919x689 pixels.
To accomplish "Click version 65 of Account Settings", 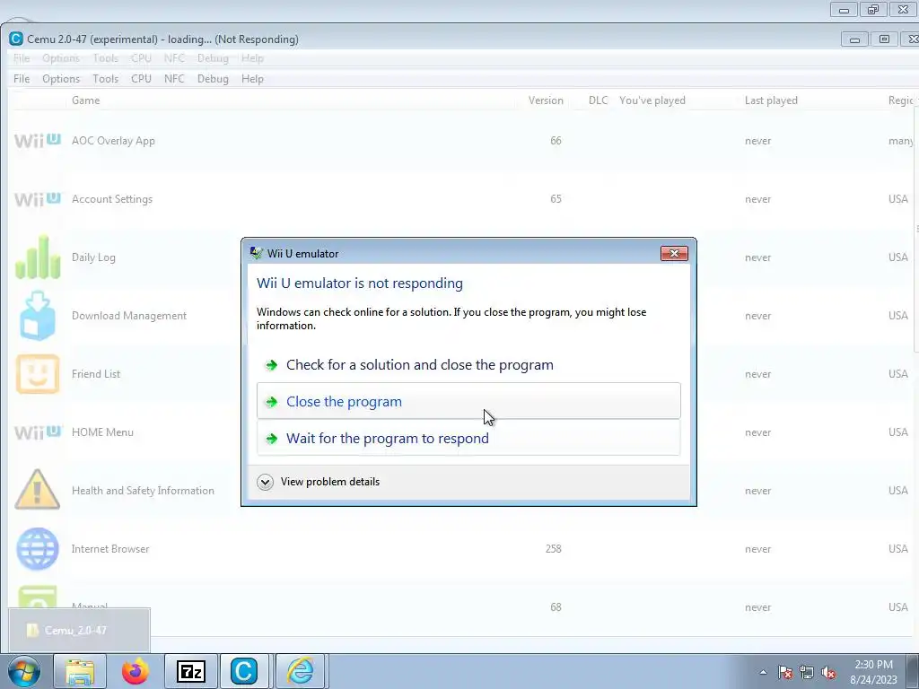I will click(x=556, y=199).
